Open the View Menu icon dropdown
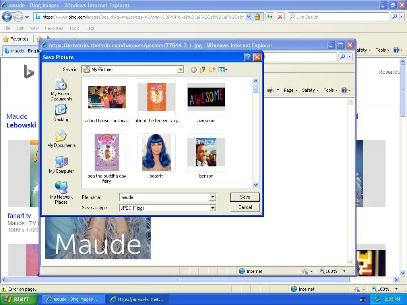This screenshot has width=407, height=305. (x=223, y=69)
